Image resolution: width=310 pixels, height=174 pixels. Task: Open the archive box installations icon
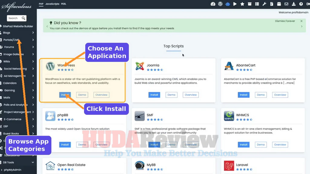(x=249, y=4)
